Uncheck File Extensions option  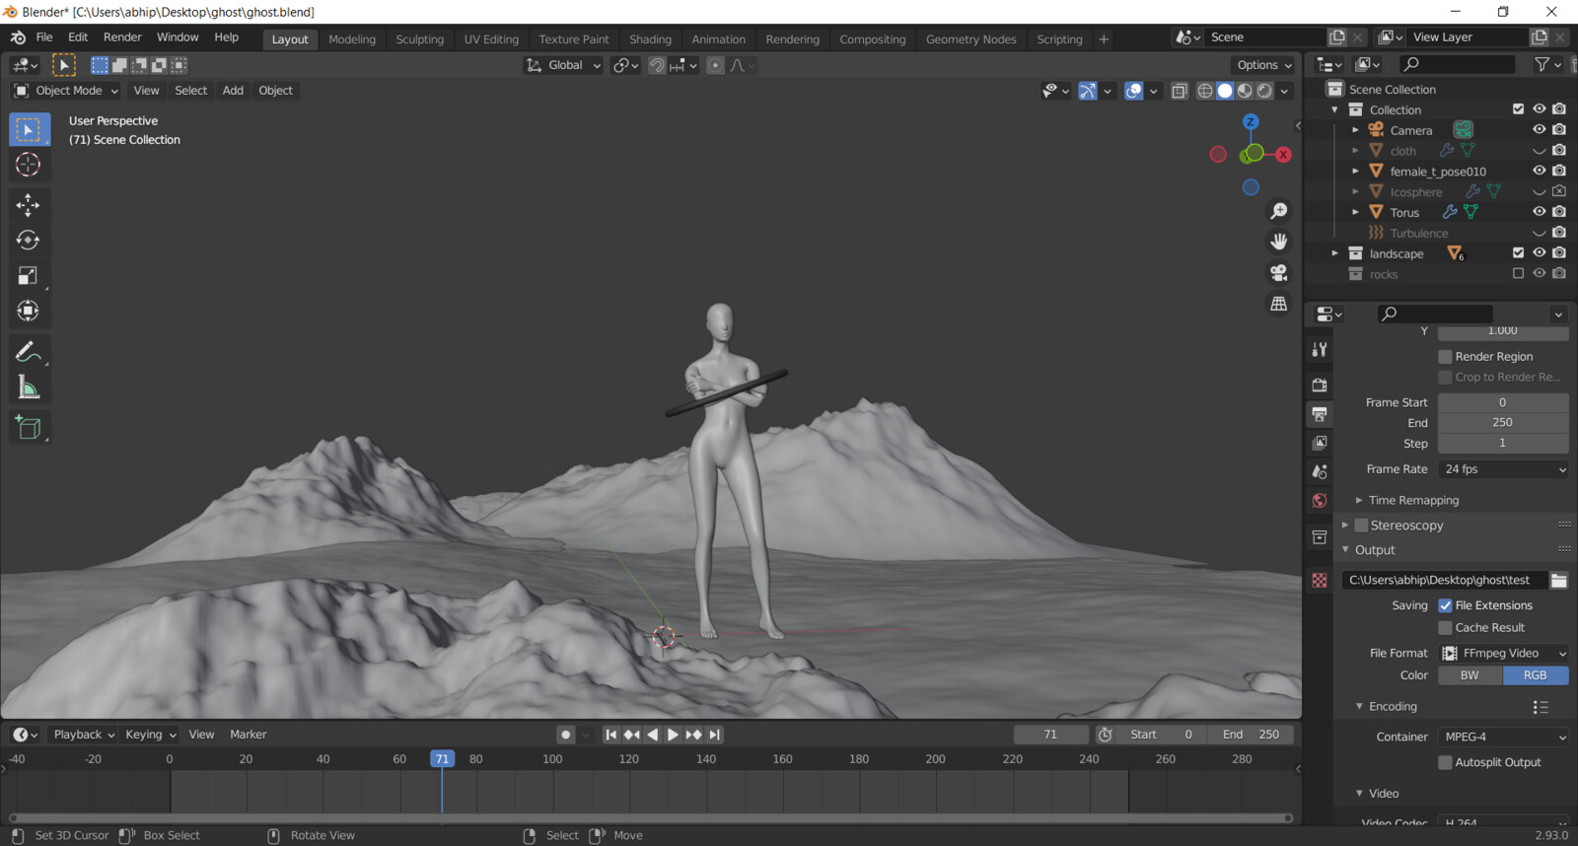tap(1445, 605)
